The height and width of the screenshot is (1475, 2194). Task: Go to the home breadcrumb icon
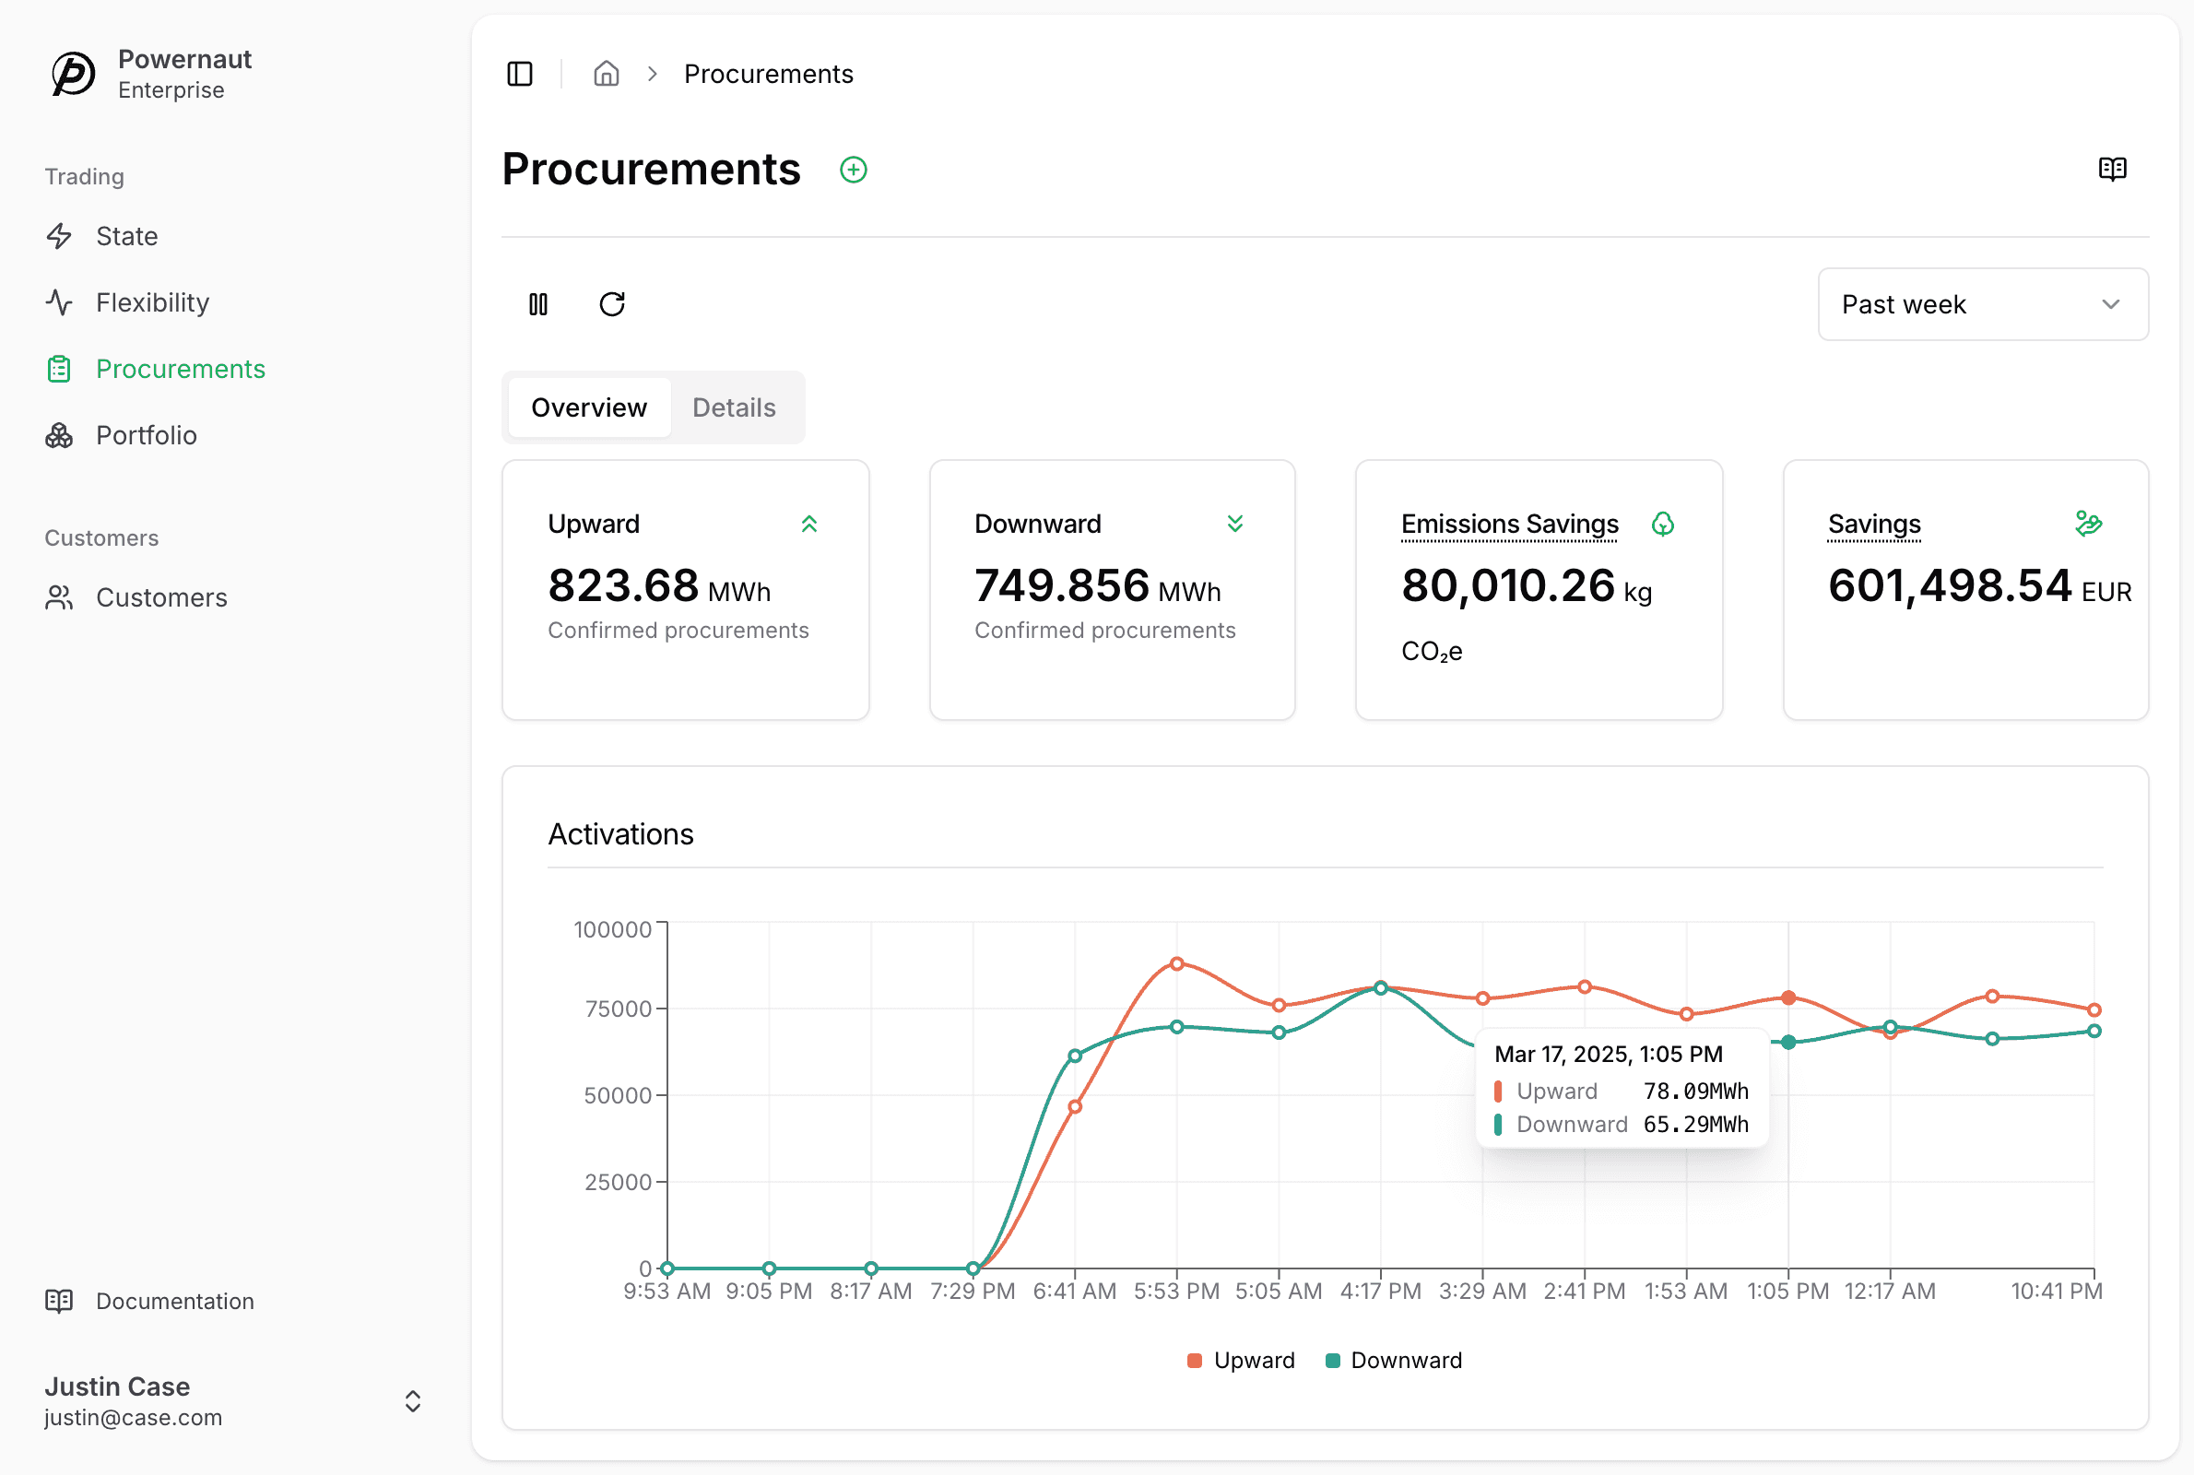coord(607,74)
